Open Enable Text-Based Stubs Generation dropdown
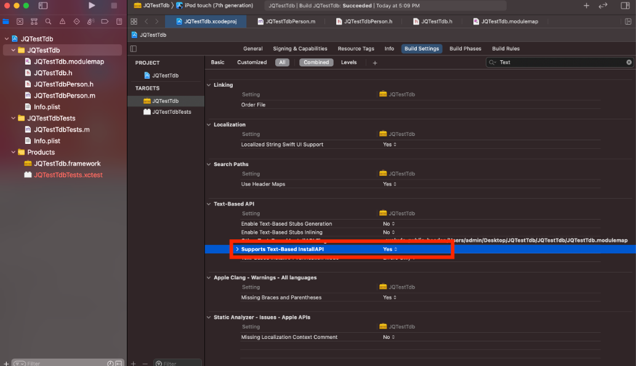The width and height of the screenshot is (636, 366). pyautogui.click(x=390, y=224)
